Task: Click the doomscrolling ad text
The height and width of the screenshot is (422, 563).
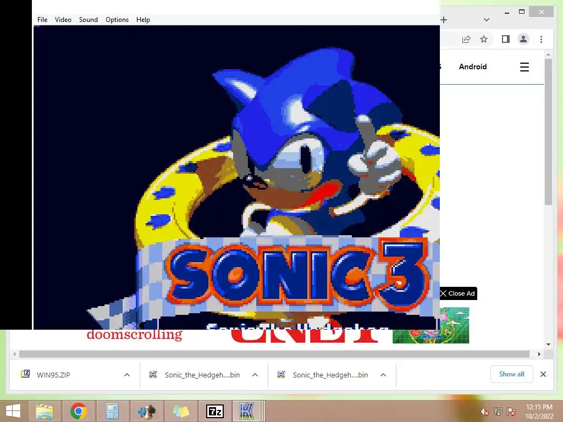Action: point(134,335)
